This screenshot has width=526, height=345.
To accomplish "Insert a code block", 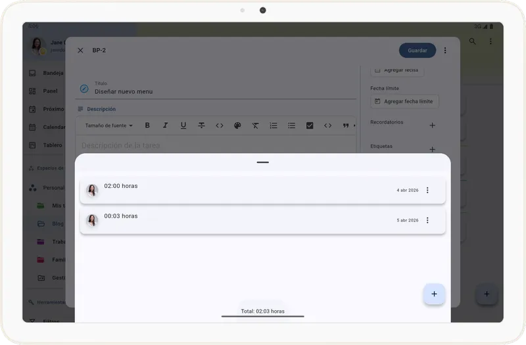I will coord(327,126).
